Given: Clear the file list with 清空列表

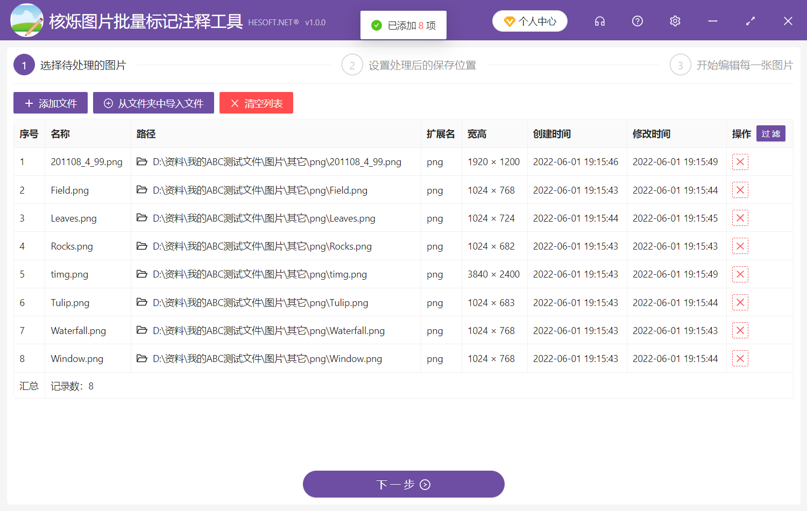Looking at the screenshot, I should [x=256, y=103].
